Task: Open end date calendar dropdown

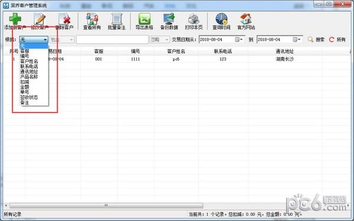Action: coord(297,39)
